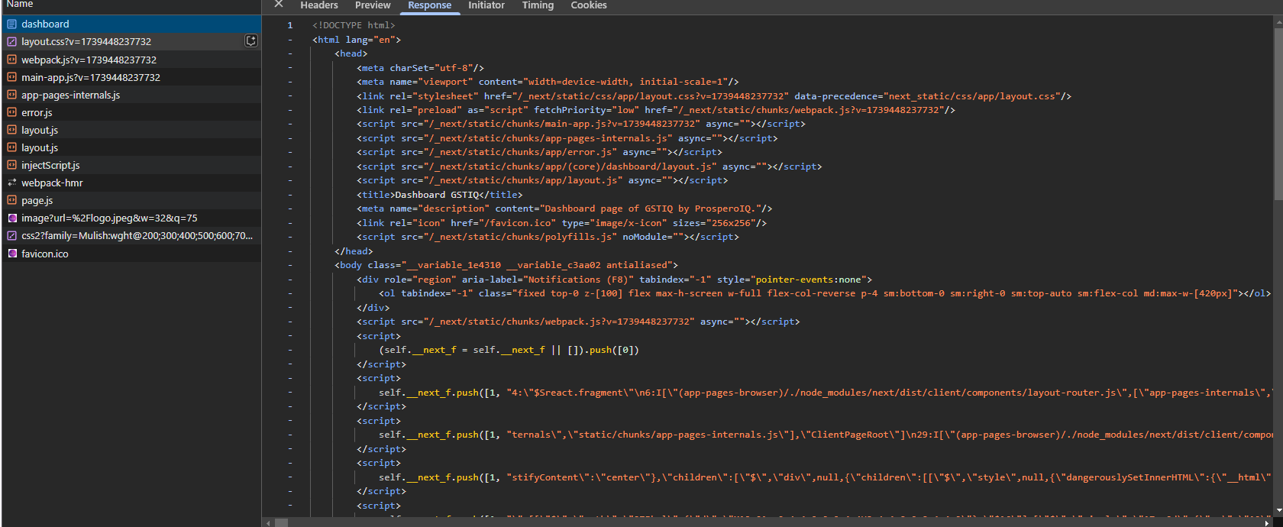This screenshot has height=527, width=1283.
Task: Click the closing </head> tag line
Action: (354, 251)
